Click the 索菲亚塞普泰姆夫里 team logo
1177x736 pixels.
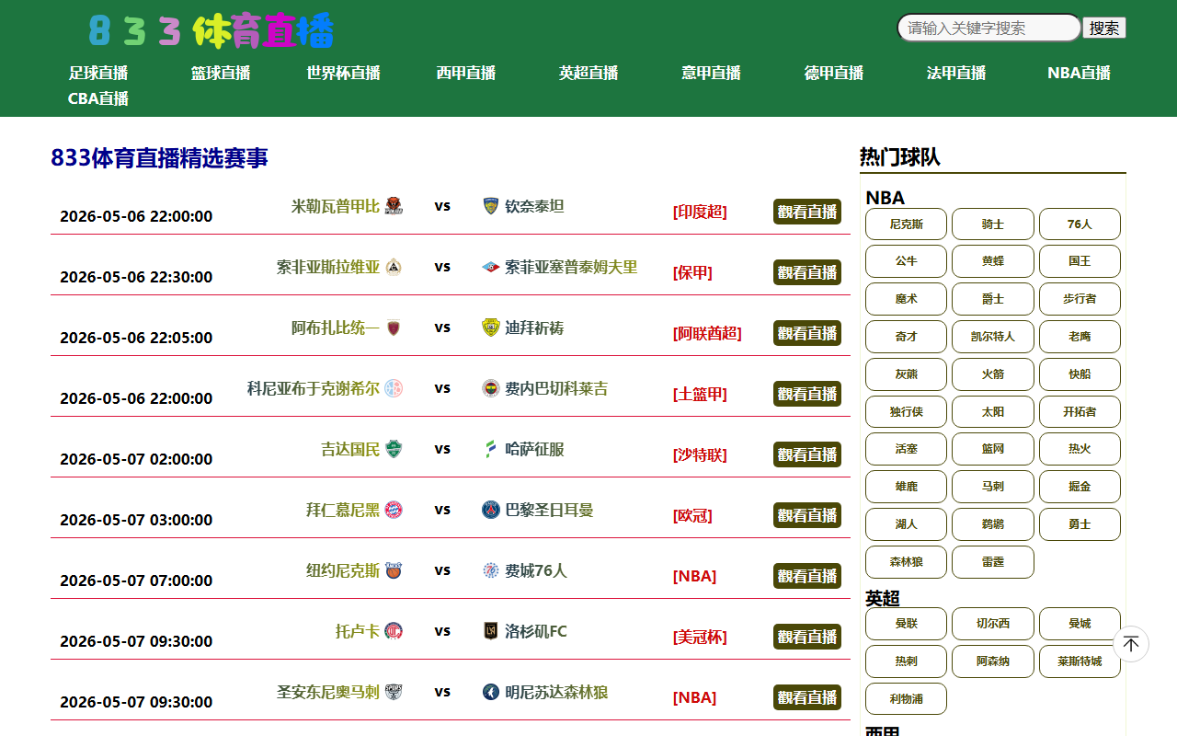click(491, 267)
